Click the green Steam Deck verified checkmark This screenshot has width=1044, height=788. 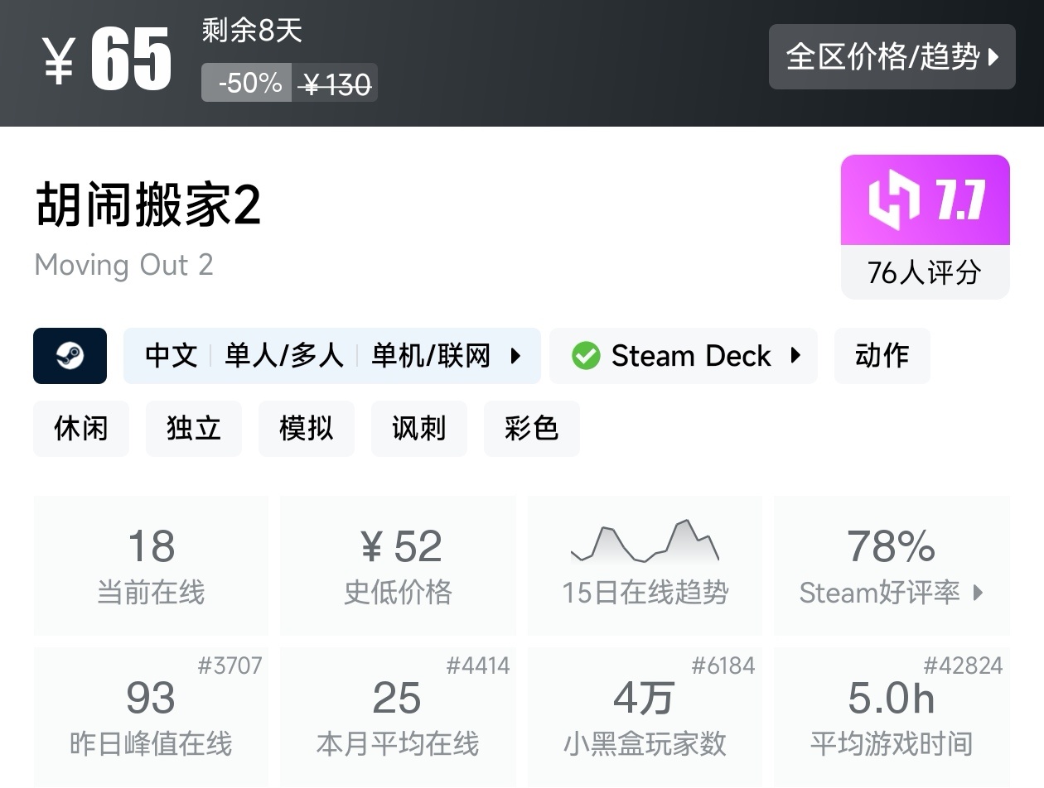(585, 356)
